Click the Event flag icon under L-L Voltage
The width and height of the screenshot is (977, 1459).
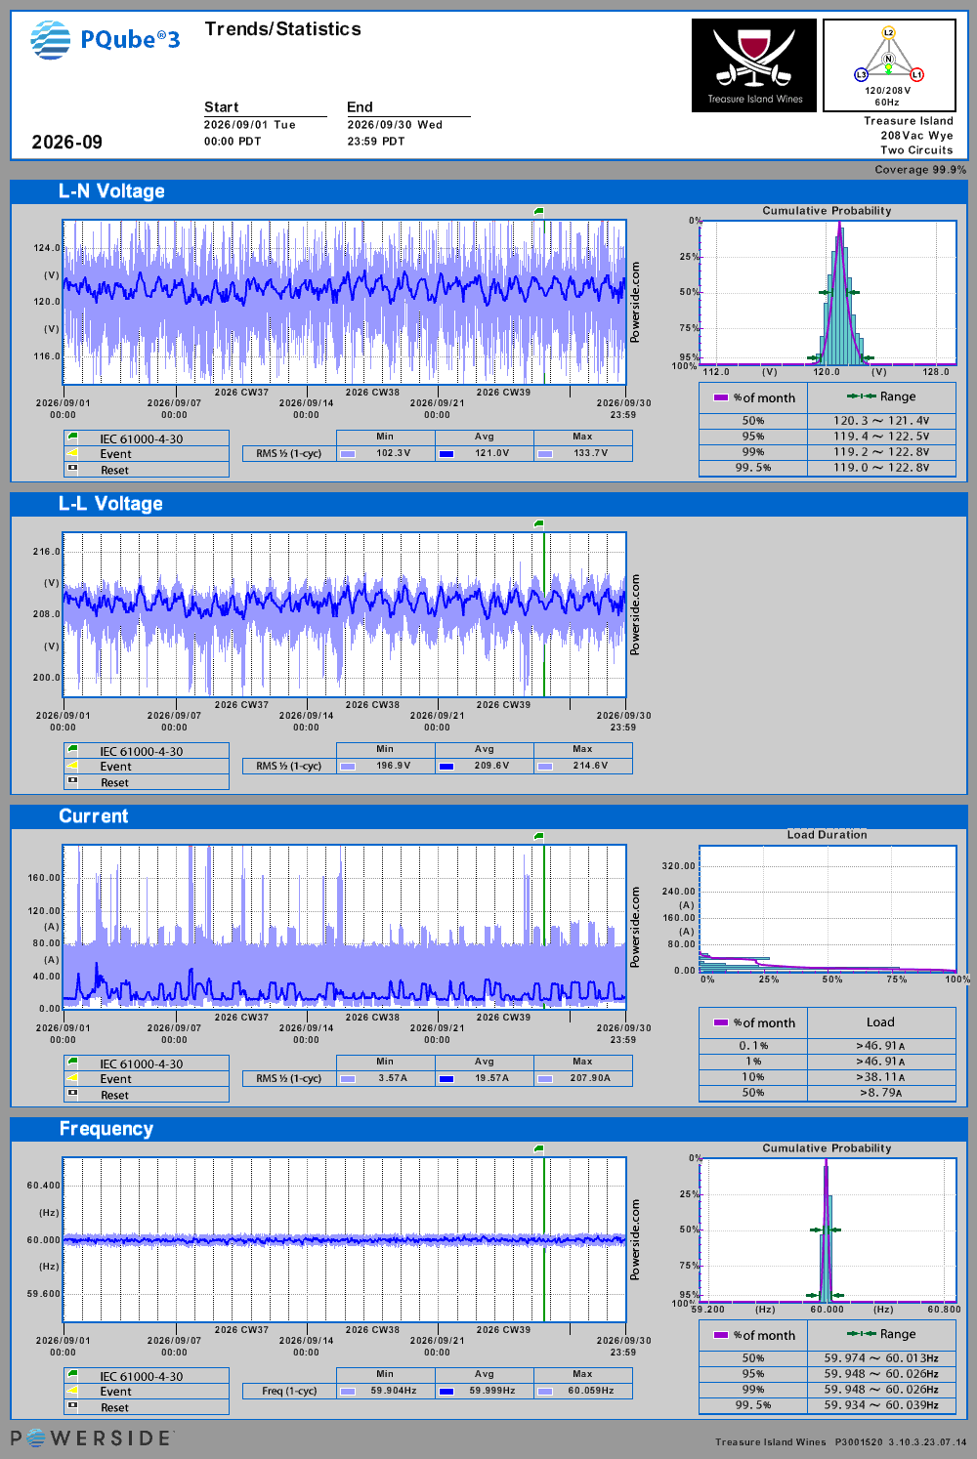[x=72, y=766]
